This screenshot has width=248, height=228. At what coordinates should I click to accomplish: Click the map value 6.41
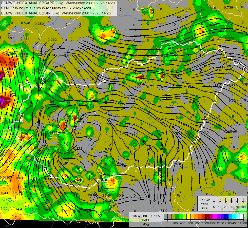[5, 193]
